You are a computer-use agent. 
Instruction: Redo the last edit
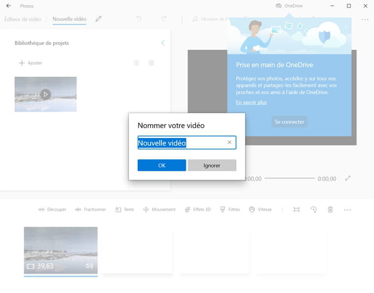pyautogui.click(x=164, y=19)
